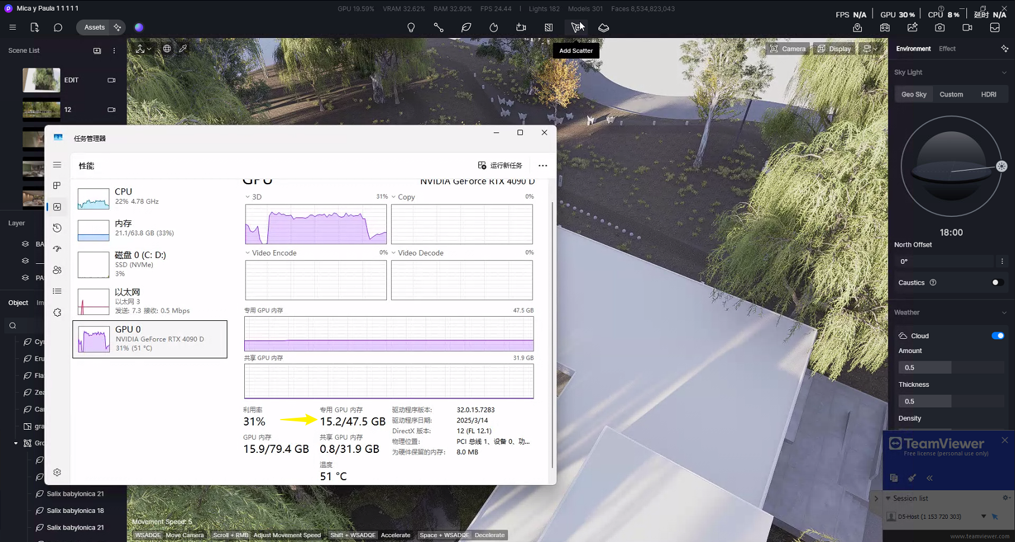This screenshot has height=542, width=1015.
Task: Click the photo render camera icon
Action: tap(940, 27)
